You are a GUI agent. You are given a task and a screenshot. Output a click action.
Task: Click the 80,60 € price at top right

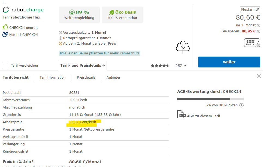click(248, 17)
